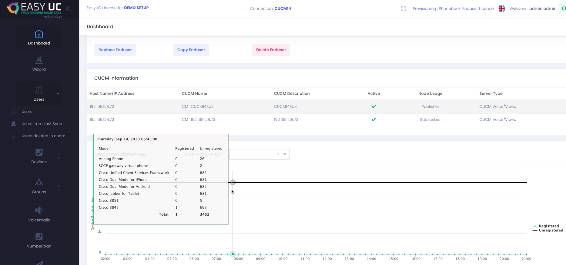Screen dimensions: 566x265
Task: Select Users from Last Sync
Action: click(42, 124)
